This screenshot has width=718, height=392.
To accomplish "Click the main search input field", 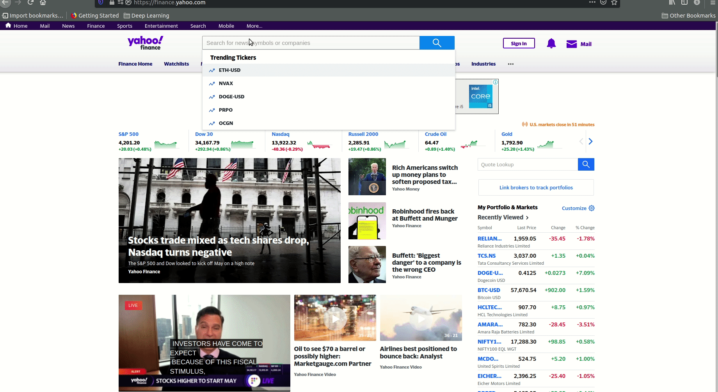I will pos(311,43).
